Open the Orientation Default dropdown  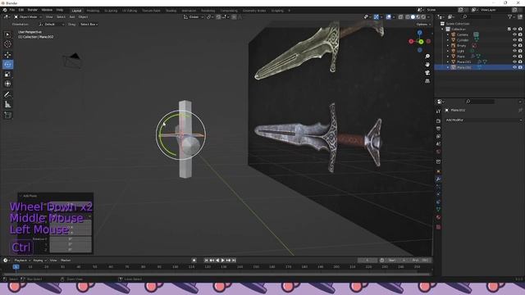point(51,25)
